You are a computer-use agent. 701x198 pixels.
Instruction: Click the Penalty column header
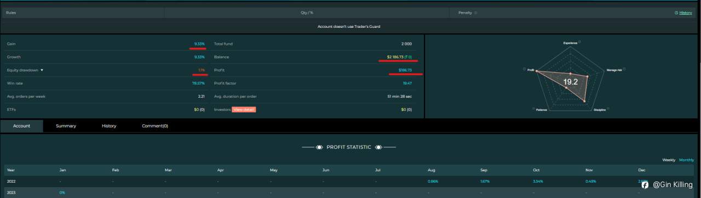[x=465, y=13]
